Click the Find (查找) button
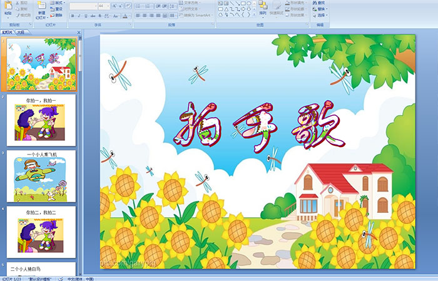This screenshot has height=281, width=438. 318,3
